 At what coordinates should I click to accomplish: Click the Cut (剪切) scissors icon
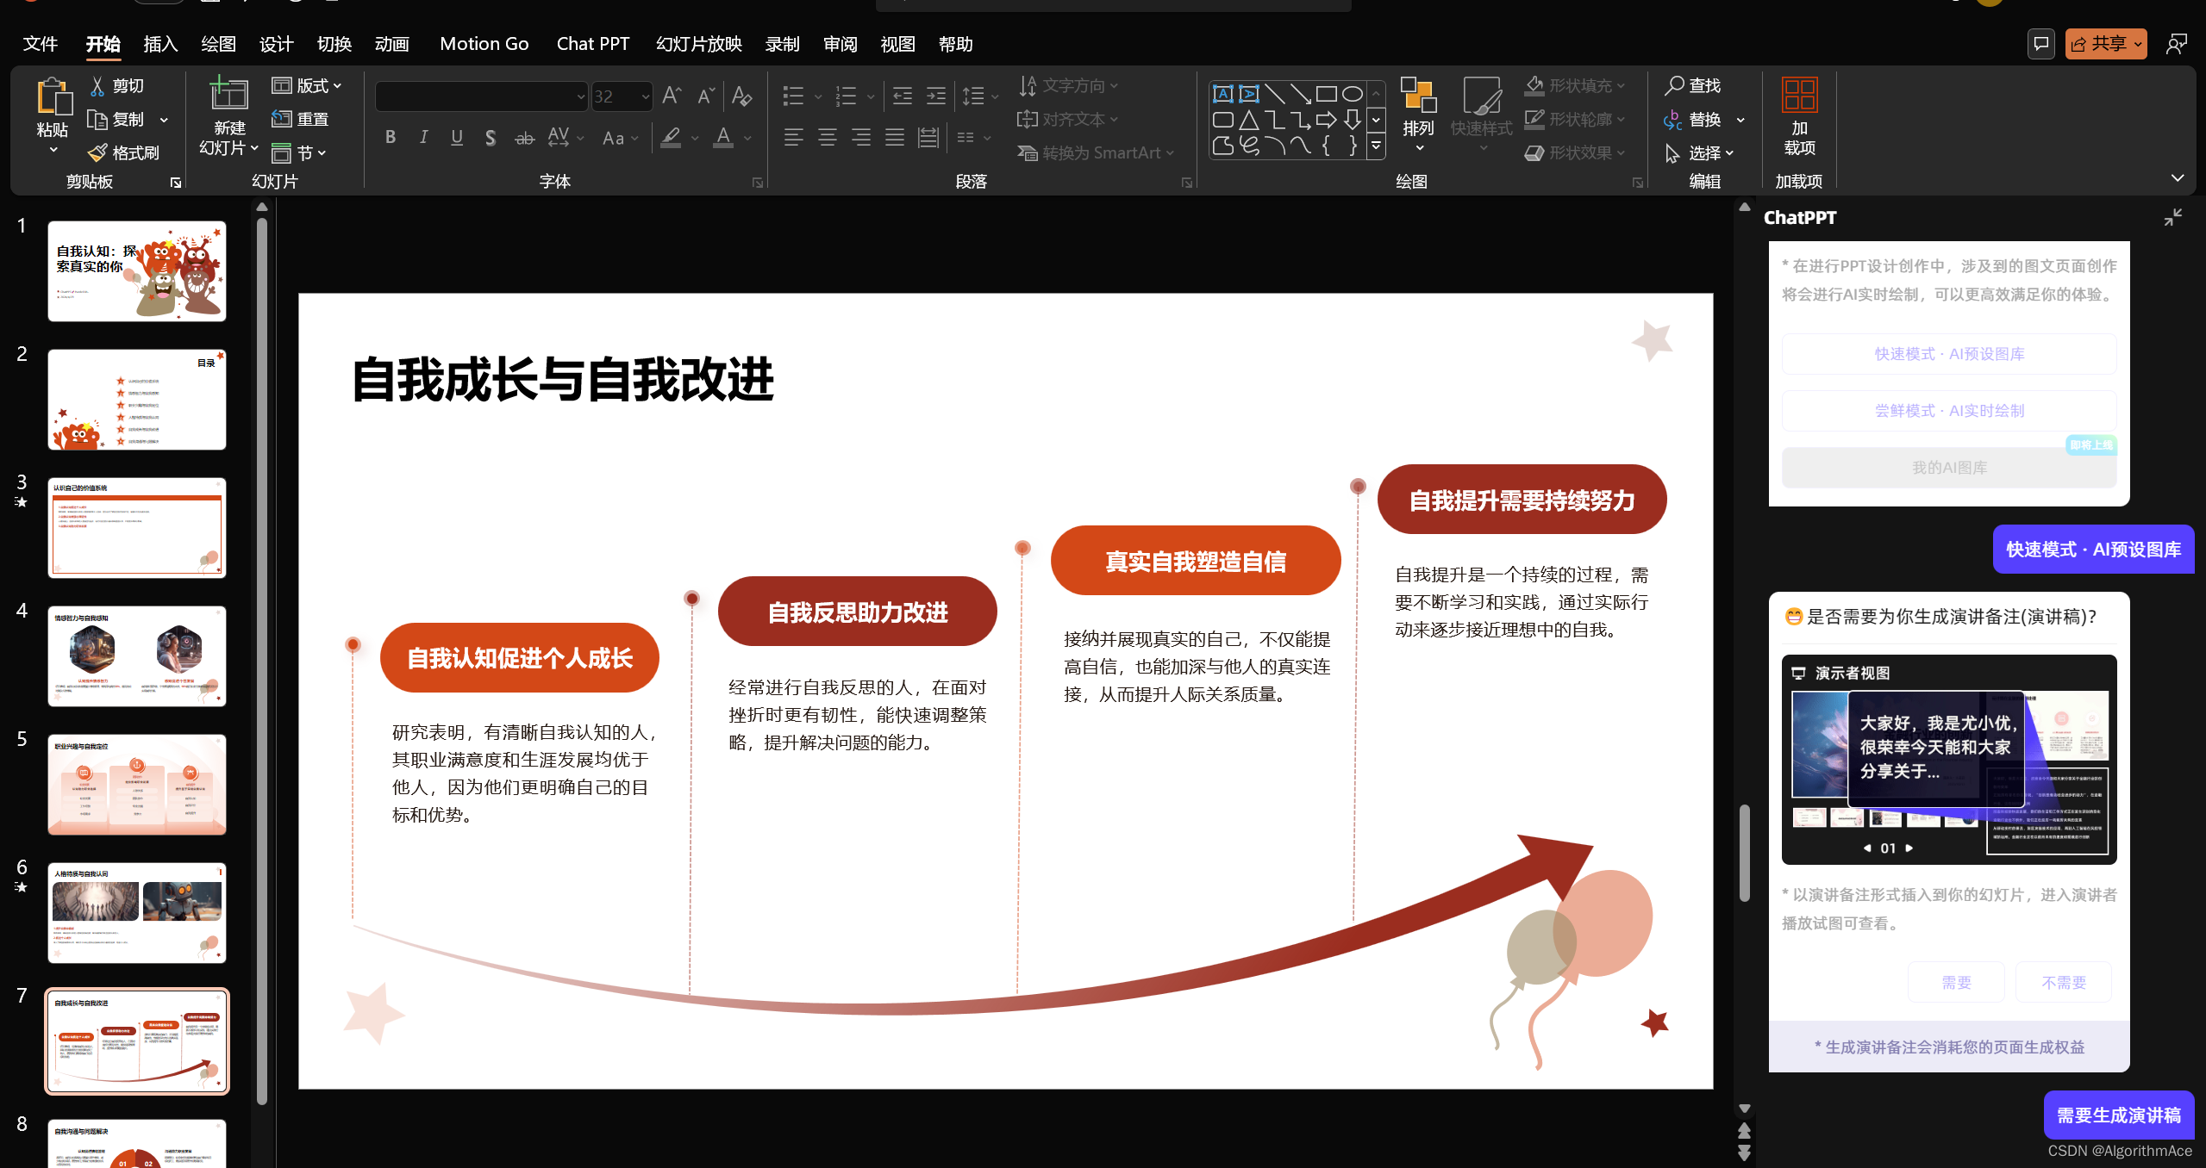pyautogui.click(x=98, y=85)
